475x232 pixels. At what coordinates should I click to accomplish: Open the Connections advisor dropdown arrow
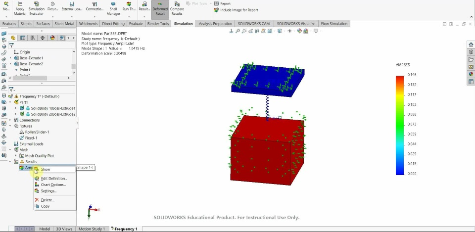95,17
